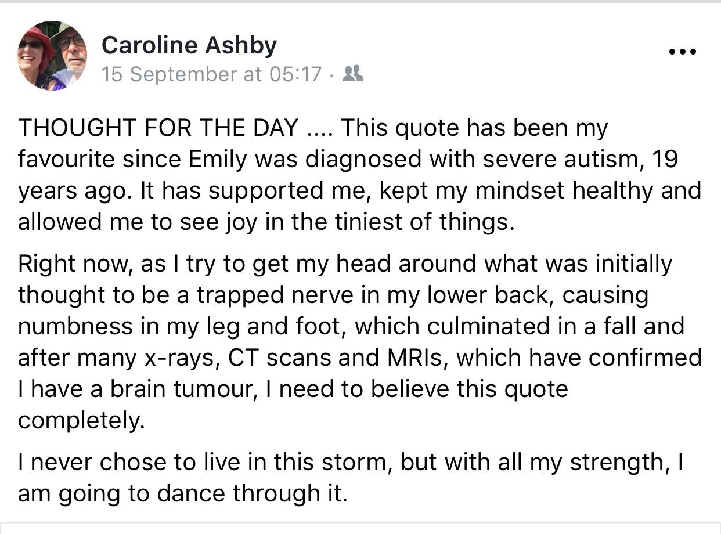Screen dimensions: 721x534
Task: Open the Caroline Ashby profile name link
Action: click(189, 45)
